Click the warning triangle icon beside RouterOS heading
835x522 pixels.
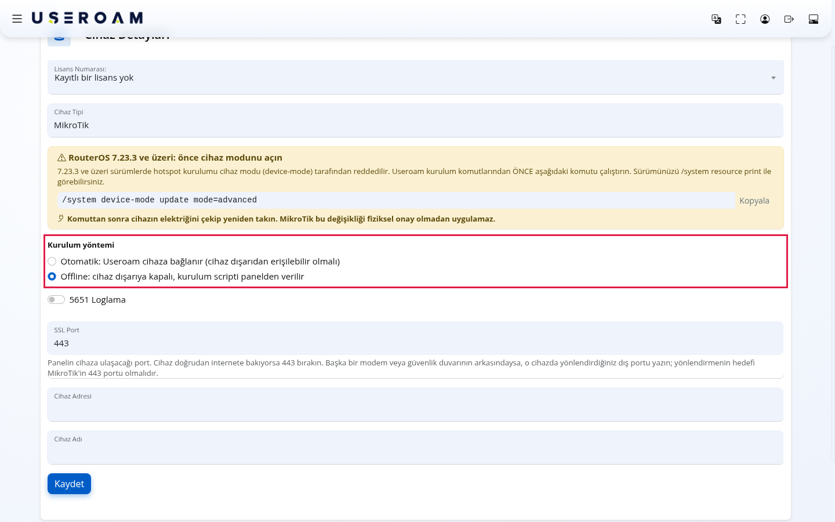pyautogui.click(x=61, y=158)
